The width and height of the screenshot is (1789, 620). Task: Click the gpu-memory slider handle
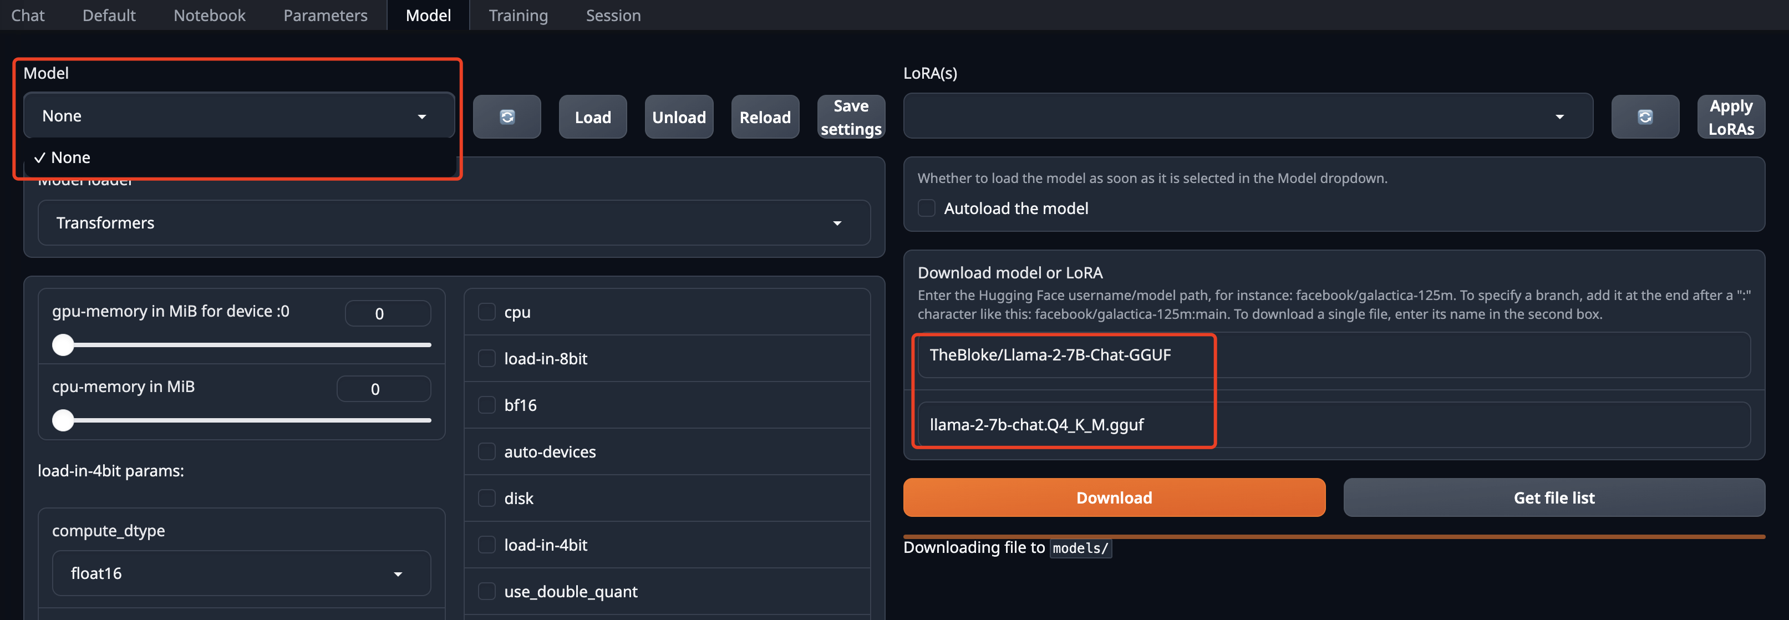coord(63,345)
